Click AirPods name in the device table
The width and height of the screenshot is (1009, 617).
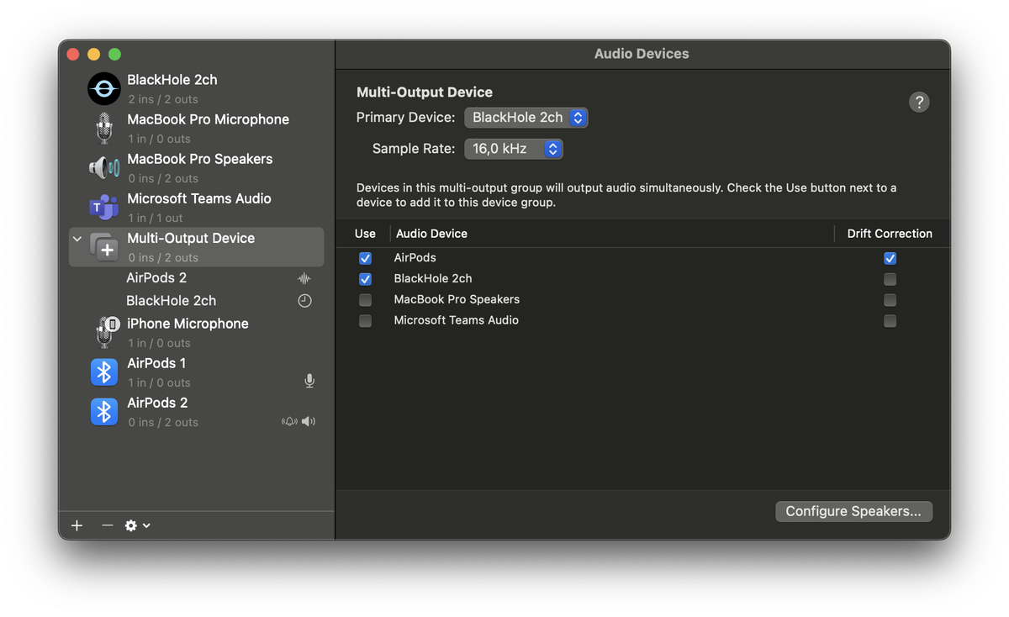(415, 258)
